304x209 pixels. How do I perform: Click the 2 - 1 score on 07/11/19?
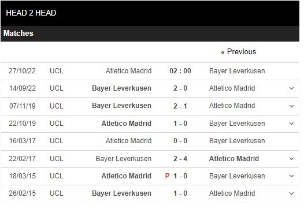[180, 106]
